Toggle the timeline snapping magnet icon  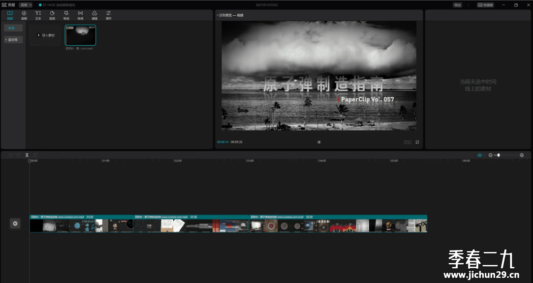480,155
